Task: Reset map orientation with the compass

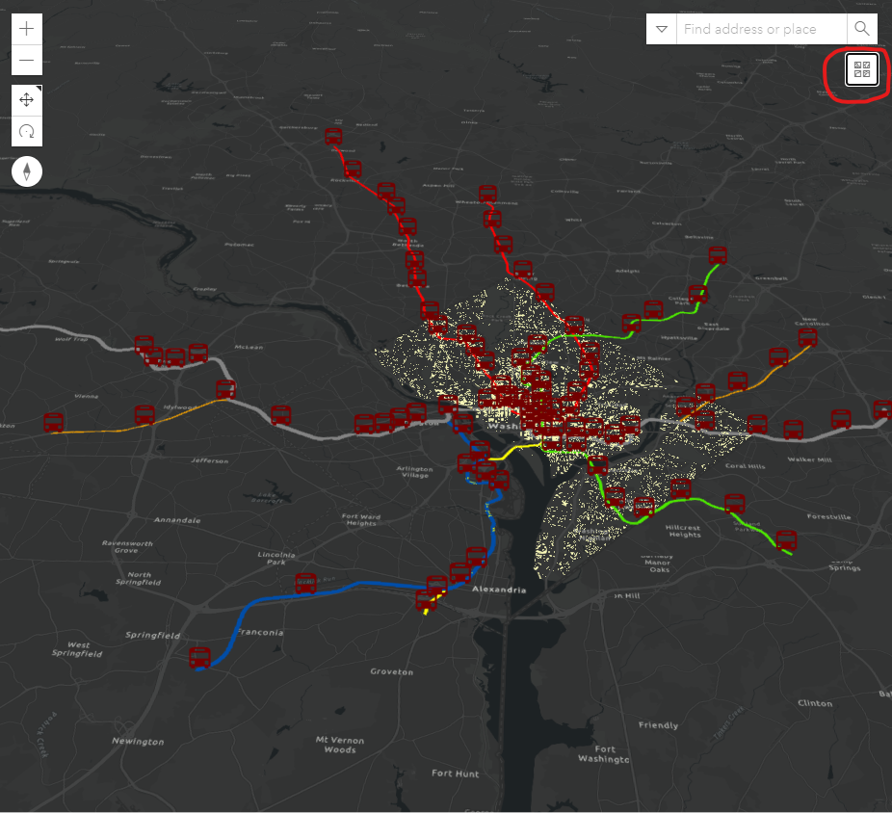Action: pos(27,171)
